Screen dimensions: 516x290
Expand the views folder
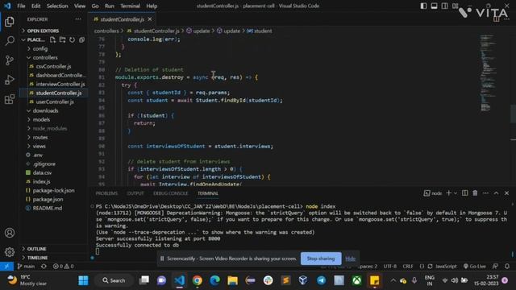[x=40, y=147]
